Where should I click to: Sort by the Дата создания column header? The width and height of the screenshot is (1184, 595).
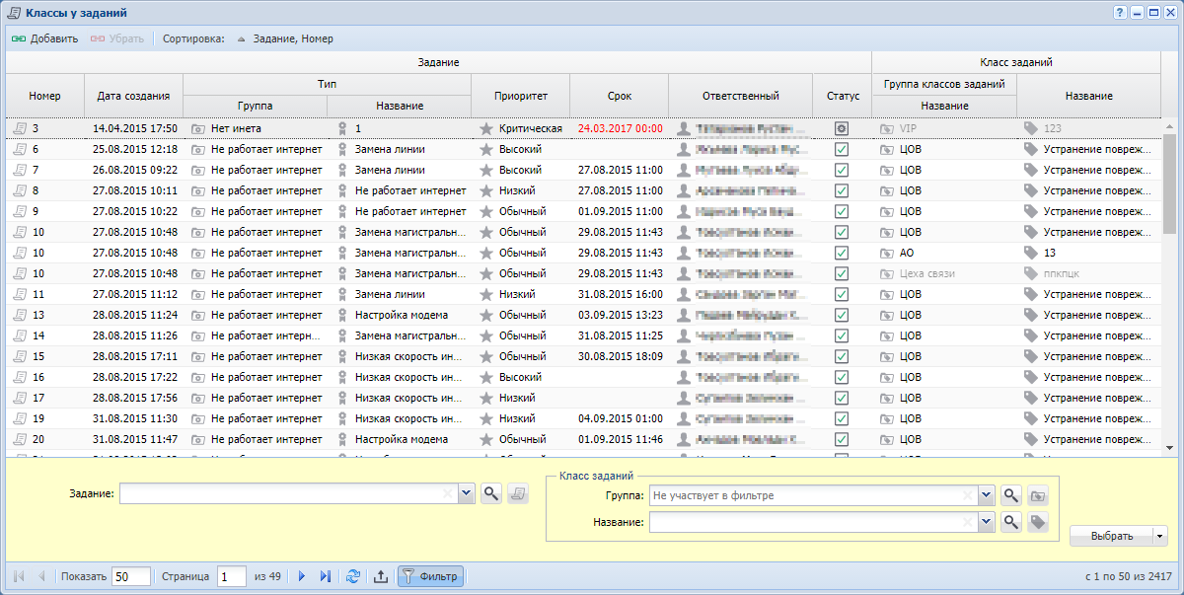134,96
